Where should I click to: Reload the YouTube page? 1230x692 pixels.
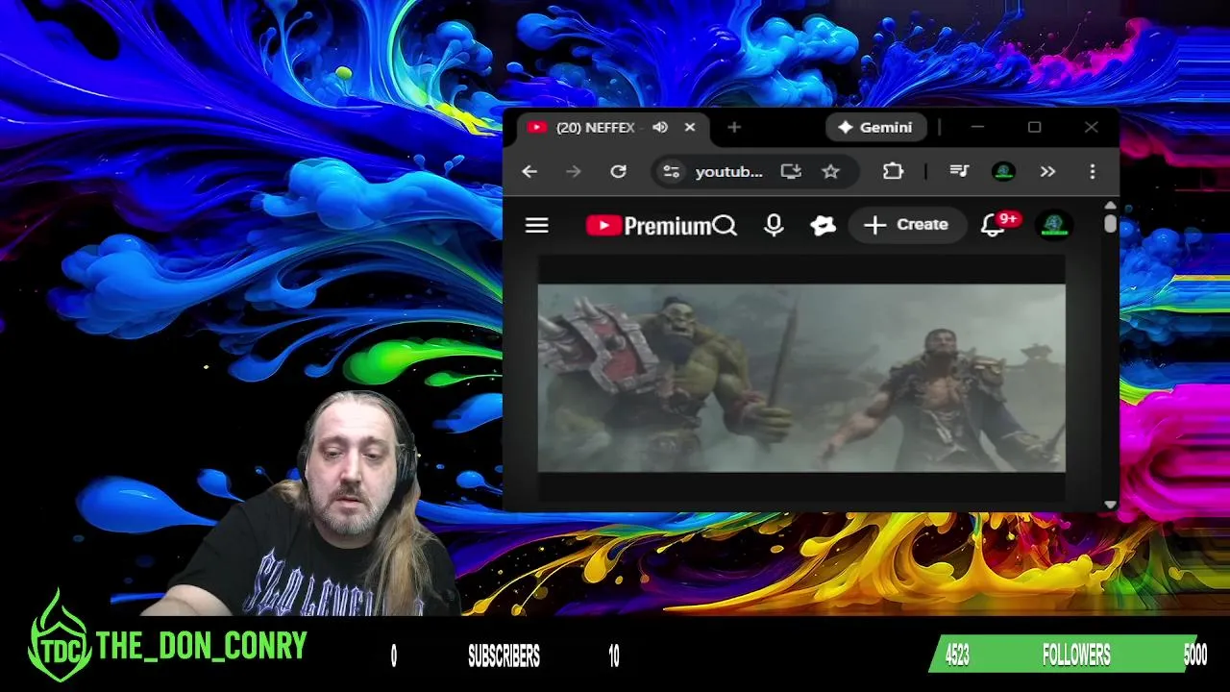point(618,171)
